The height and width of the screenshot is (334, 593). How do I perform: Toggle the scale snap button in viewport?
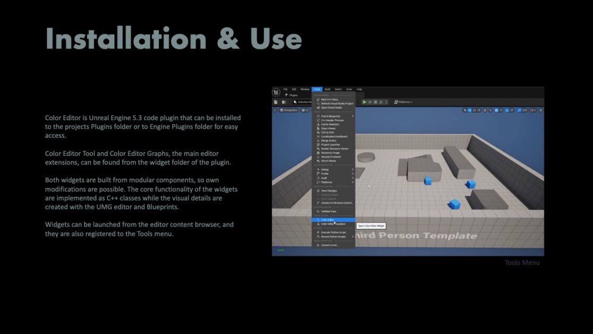tap(518, 110)
